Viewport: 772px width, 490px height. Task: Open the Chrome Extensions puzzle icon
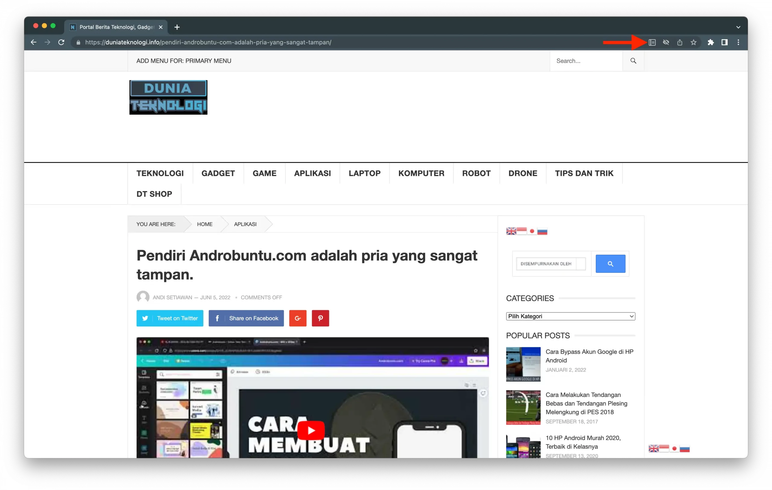(711, 42)
